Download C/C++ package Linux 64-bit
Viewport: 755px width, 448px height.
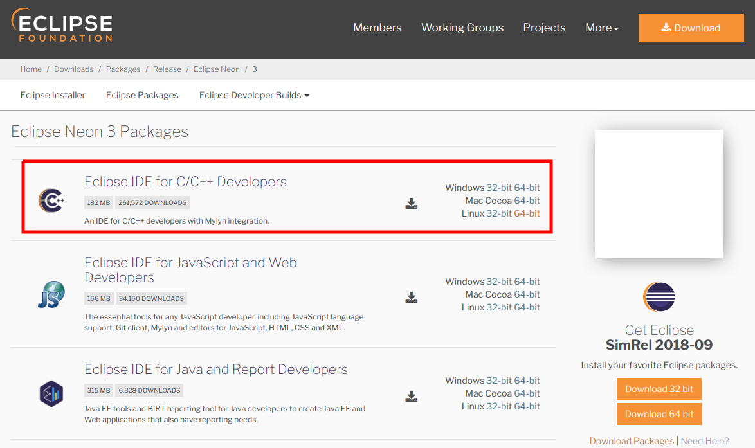pyautogui.click(x=527, y=213)
